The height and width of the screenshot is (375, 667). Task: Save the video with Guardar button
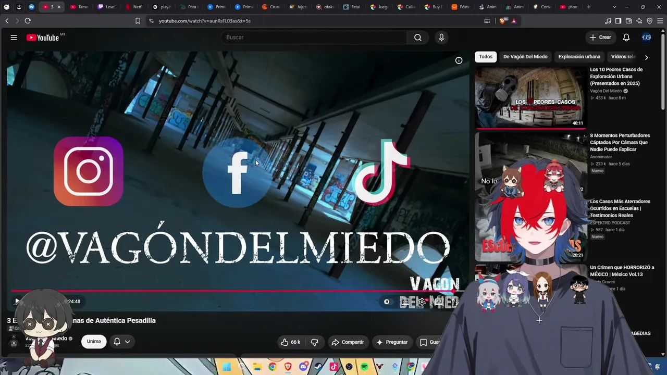(430, 342)
